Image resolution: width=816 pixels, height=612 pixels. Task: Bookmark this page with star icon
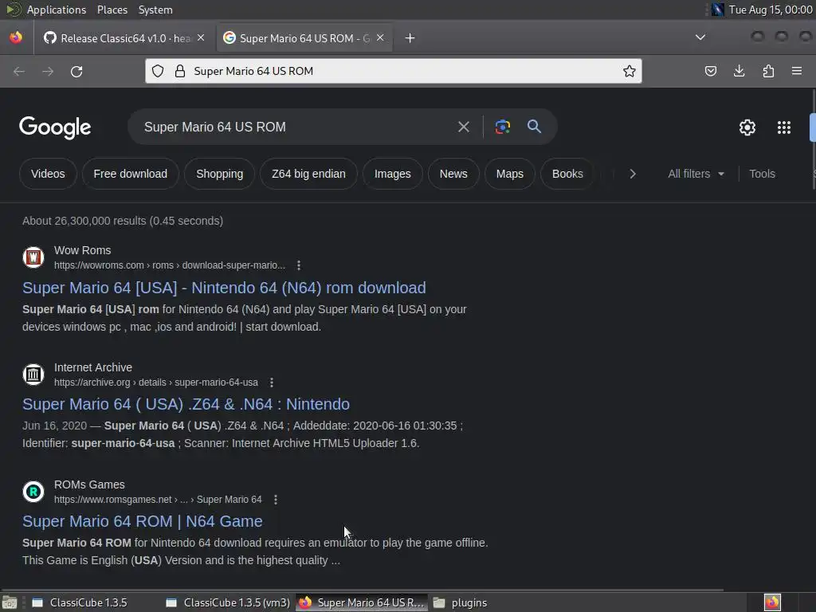[630, 71]
